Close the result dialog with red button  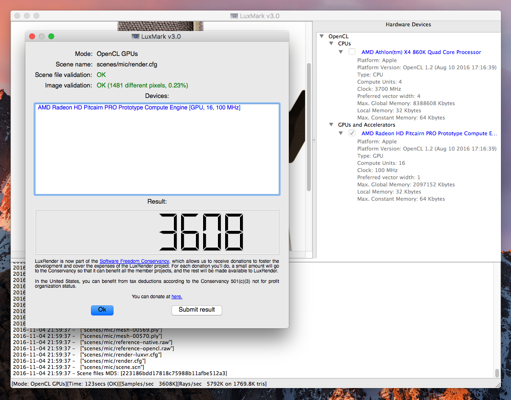[32, 36]
